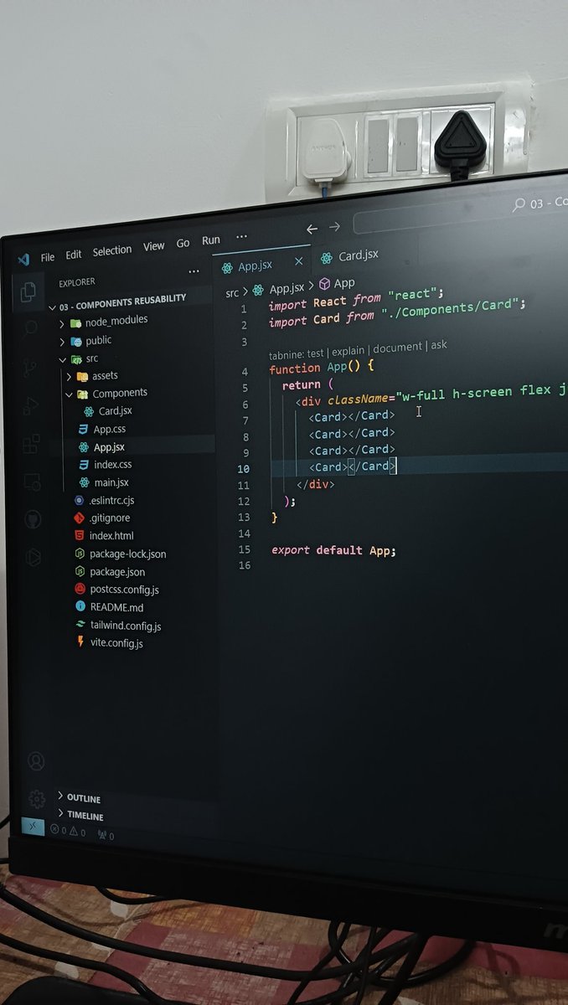Open index.css from the file tree
This screenshot has width=568, height=1005.
(112, 465)
